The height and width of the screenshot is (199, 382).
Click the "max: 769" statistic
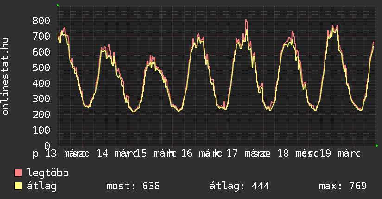(343, 186)
